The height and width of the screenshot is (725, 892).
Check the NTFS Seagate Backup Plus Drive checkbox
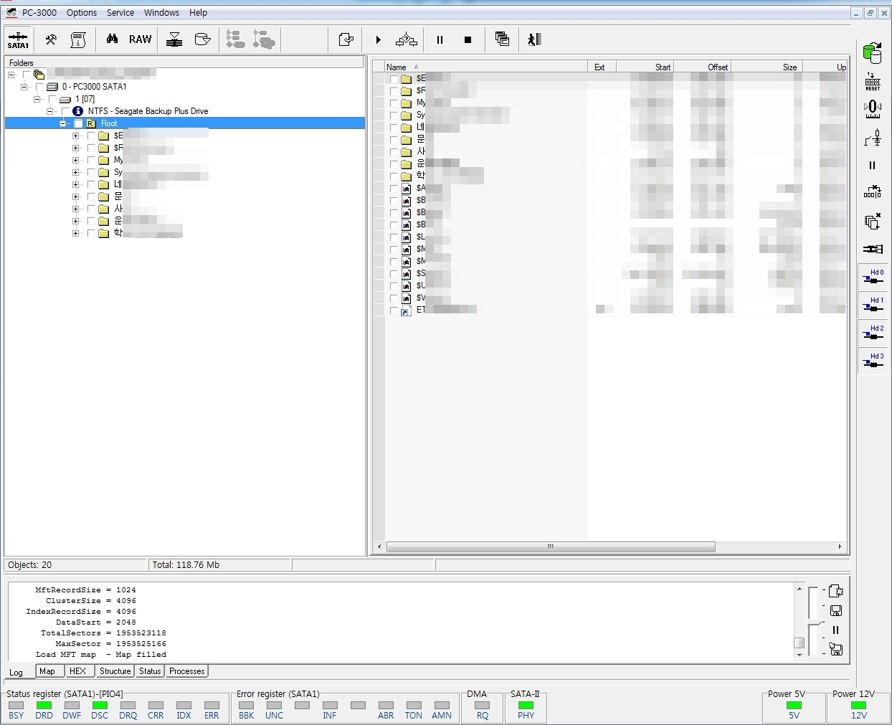coord(65,111)
